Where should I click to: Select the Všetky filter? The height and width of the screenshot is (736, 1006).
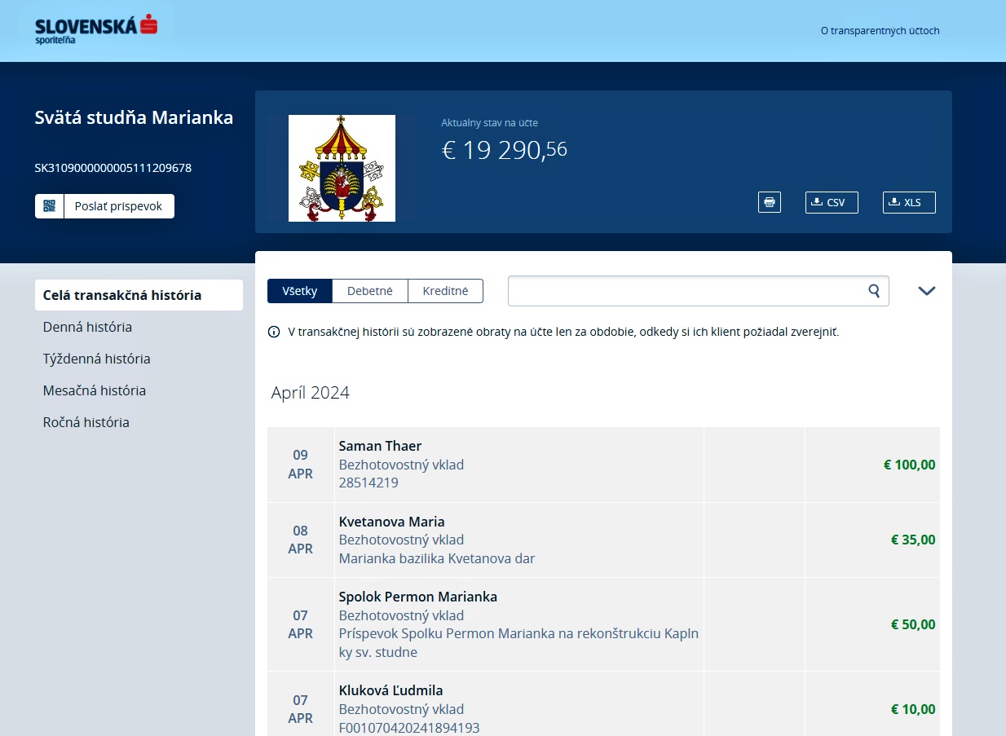[x=299, y=291]
